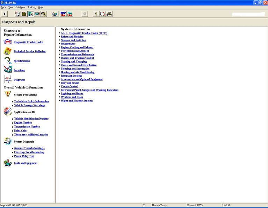Click the help question mark toolbar icon
Image resolution: width=268 pixels, height=208 pixels.
[x=96, y=14]
